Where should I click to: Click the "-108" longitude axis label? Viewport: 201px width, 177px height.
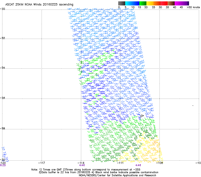(160, 163)
